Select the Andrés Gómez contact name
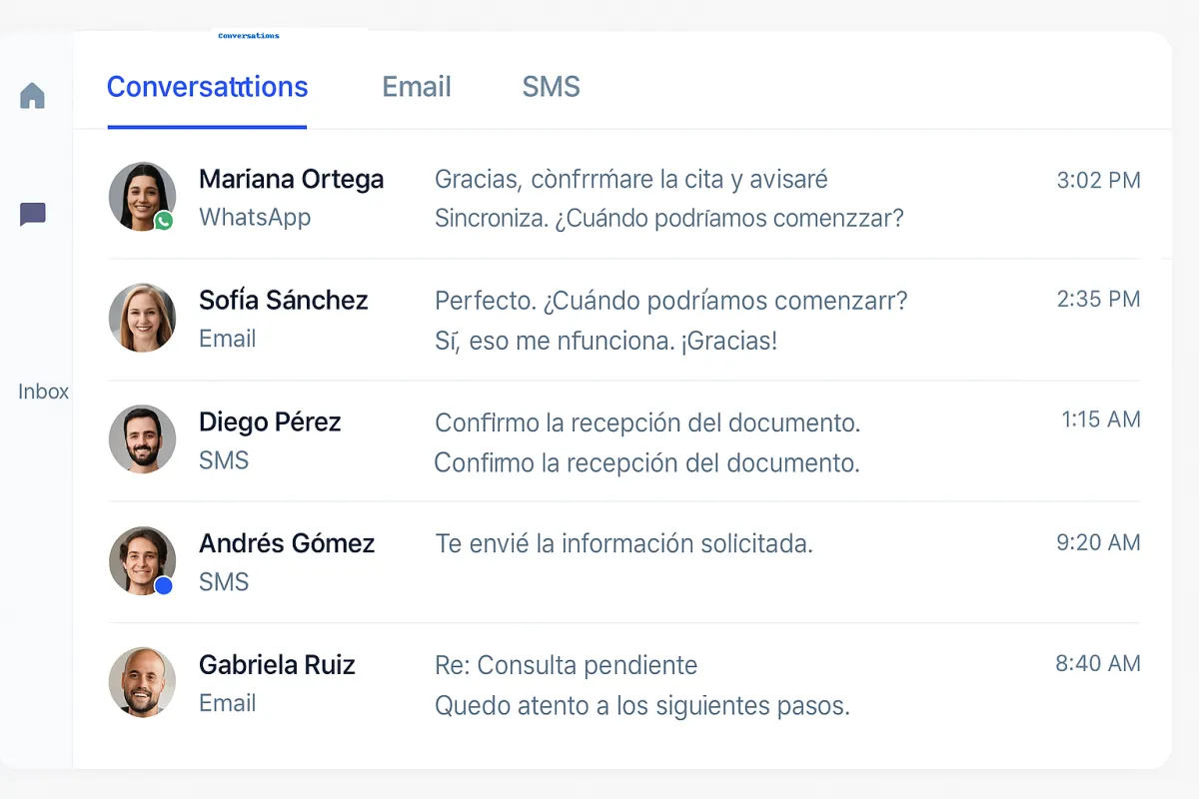Screen dimensions: 1199x799 point(287,543)
